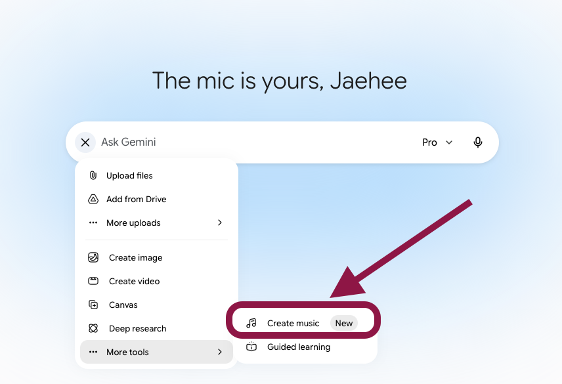Click the Deep research atom icon
The image size is (562, 384).
point(93,328)
